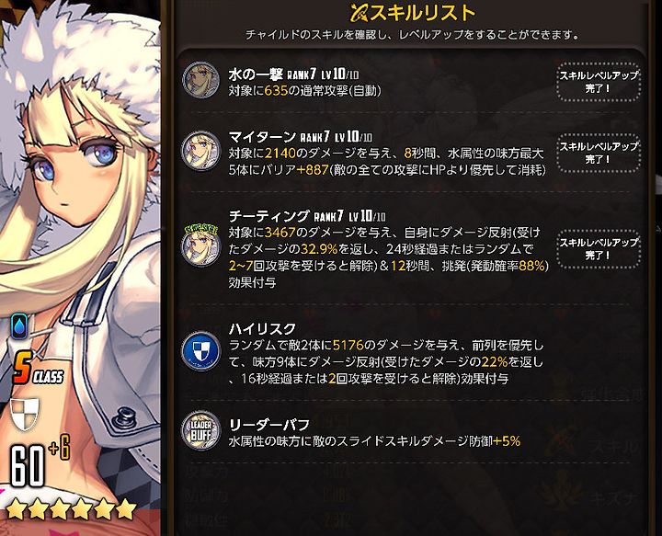662x536 pixels.
Task: Click the water element droplet icon
Action: click(19, 326)
